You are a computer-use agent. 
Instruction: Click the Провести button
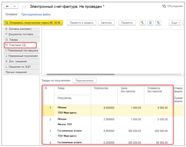click(127, 23)
